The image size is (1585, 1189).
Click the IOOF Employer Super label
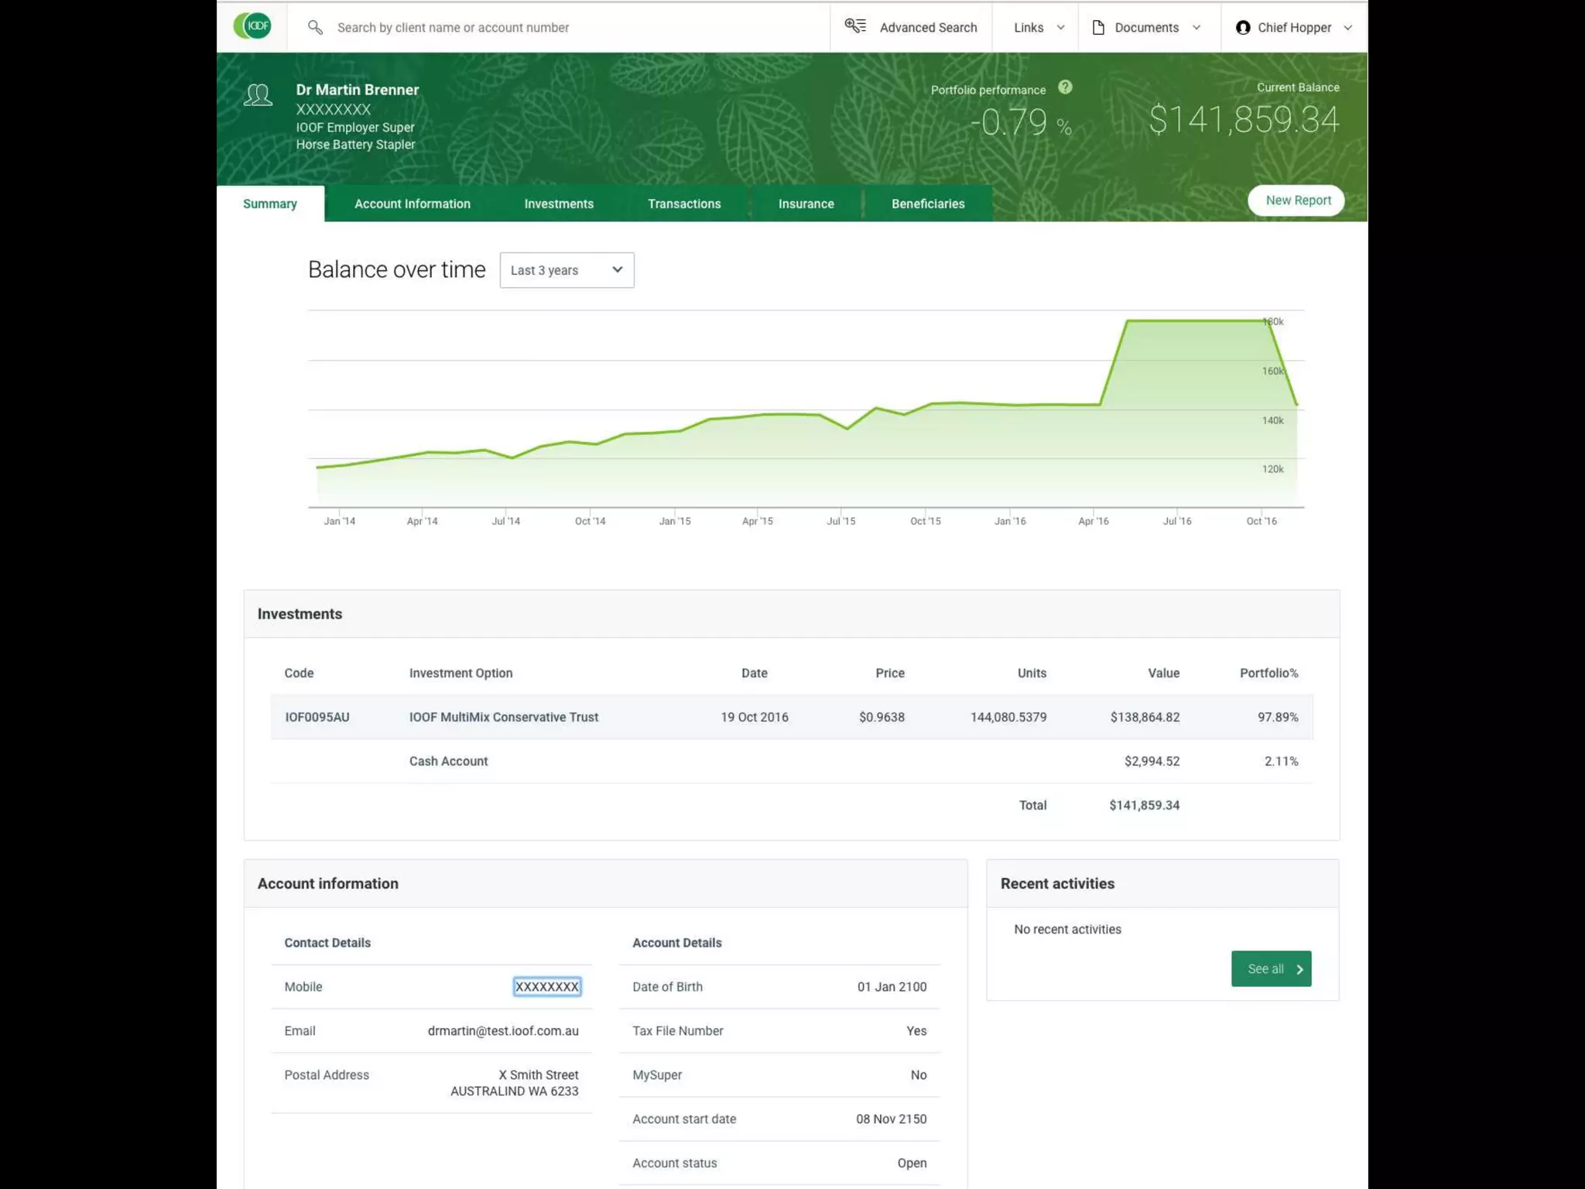pos(355,128)
